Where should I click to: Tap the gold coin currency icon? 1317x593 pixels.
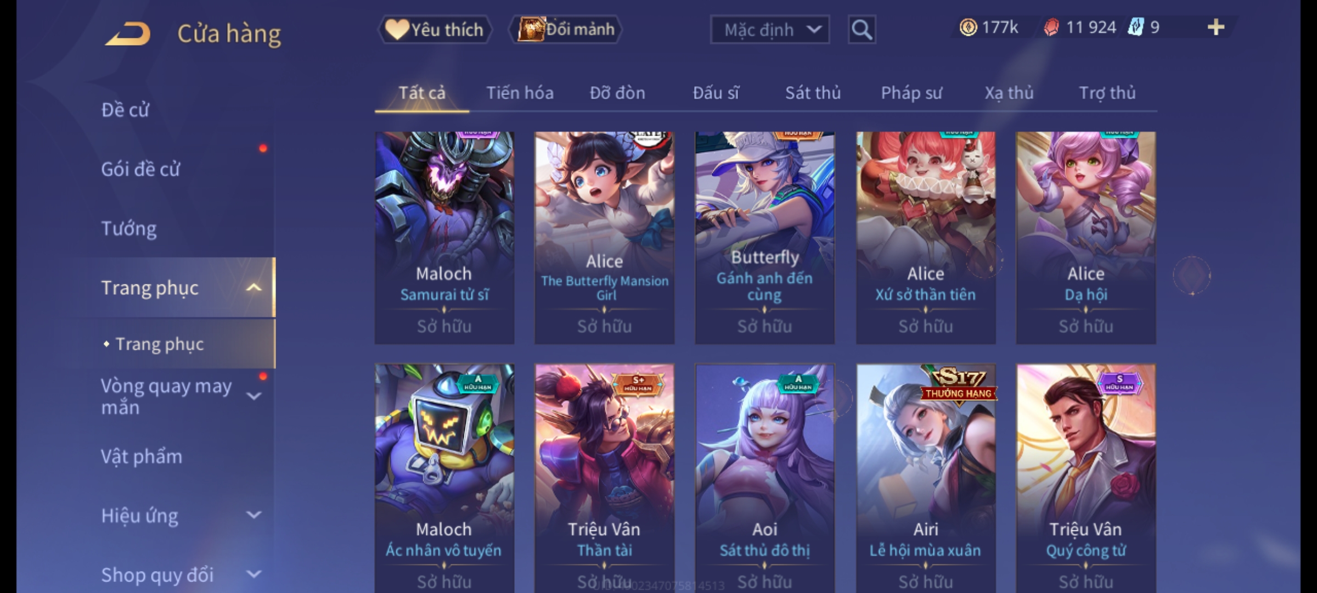click(968, 27)
